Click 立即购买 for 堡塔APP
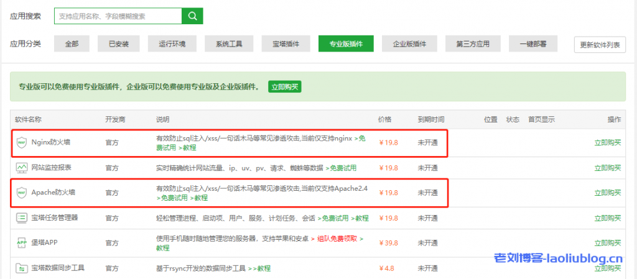Screen dimensions: 637x279 point(608,243)
